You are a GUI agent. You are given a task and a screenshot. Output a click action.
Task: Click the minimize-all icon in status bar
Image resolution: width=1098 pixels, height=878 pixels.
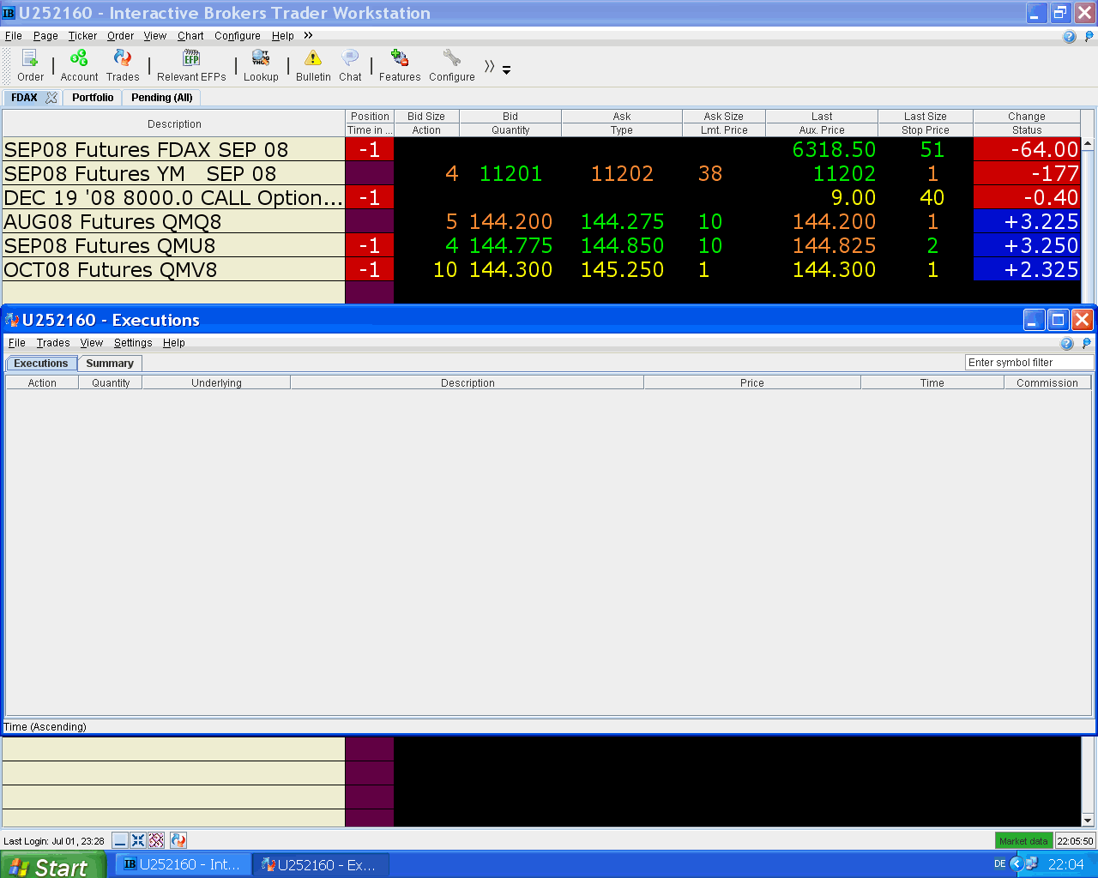click(120, 840)
